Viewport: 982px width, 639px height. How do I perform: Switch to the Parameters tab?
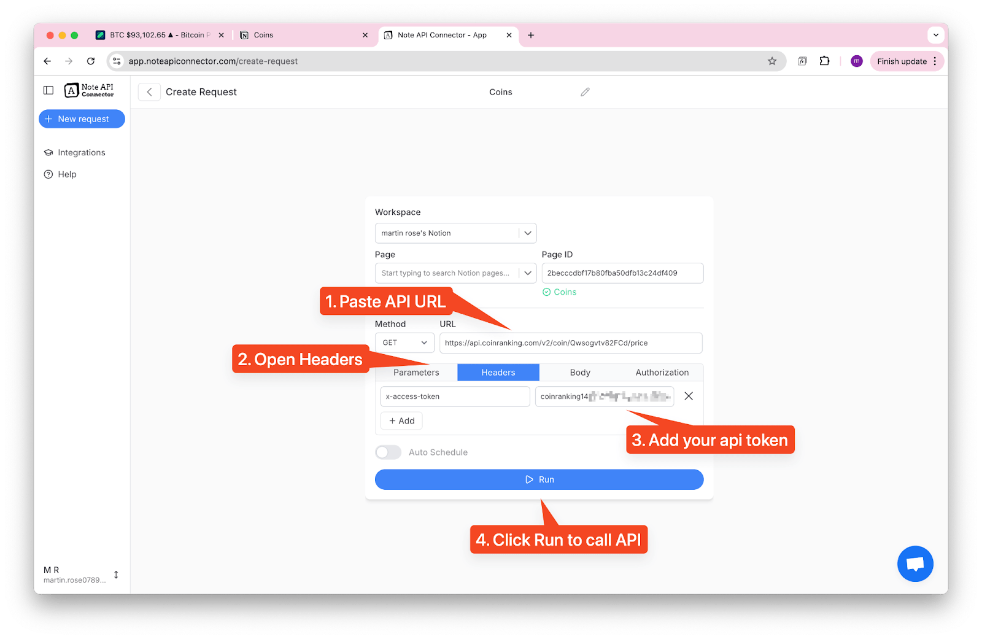(x=416, y=373)
